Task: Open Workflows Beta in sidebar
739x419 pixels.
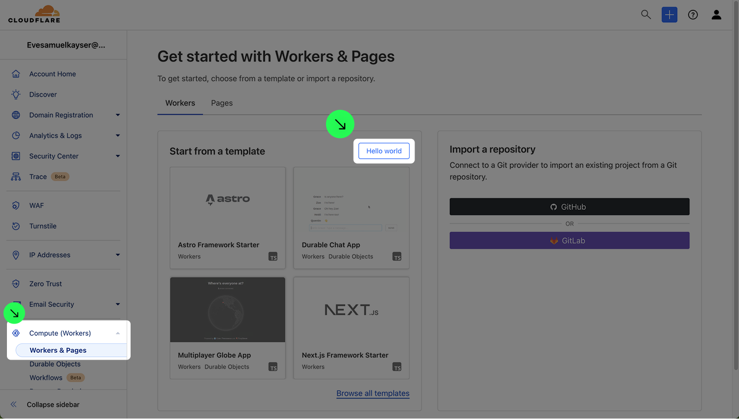Action: 57,378
